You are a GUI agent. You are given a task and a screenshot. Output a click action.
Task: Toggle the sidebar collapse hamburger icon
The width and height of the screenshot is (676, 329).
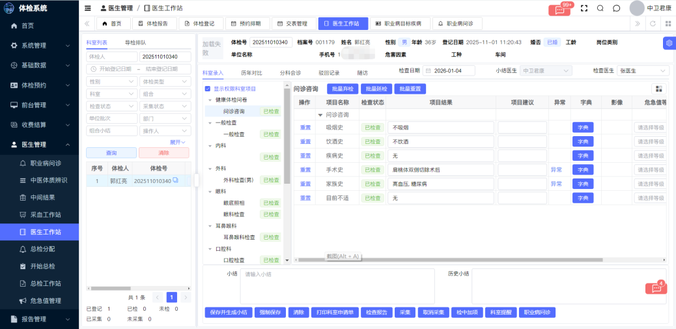(x=88, y=8)
